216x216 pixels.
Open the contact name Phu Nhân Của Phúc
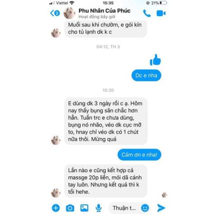[x=105, y=11]
